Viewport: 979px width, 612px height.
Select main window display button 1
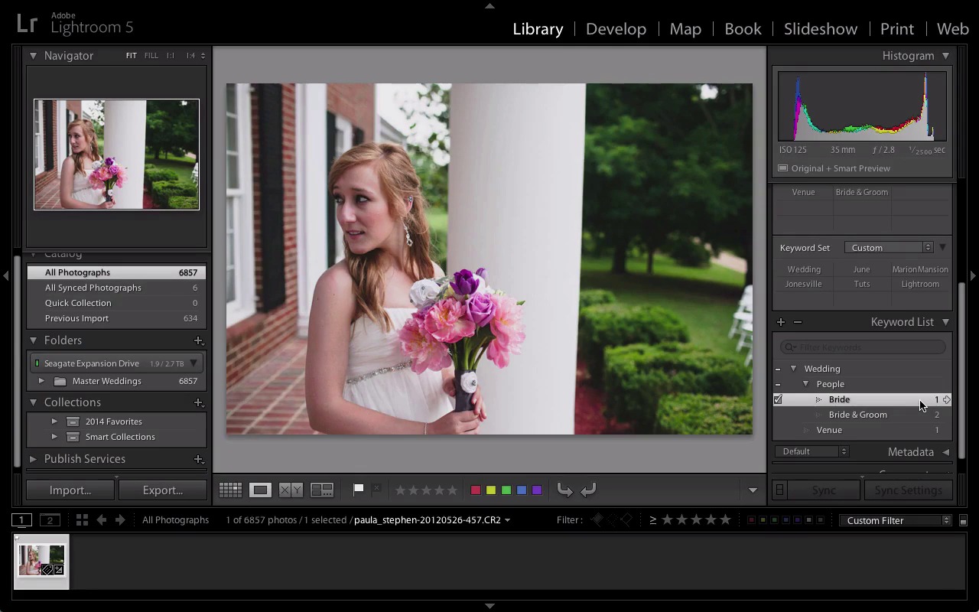tap(22, 520)
